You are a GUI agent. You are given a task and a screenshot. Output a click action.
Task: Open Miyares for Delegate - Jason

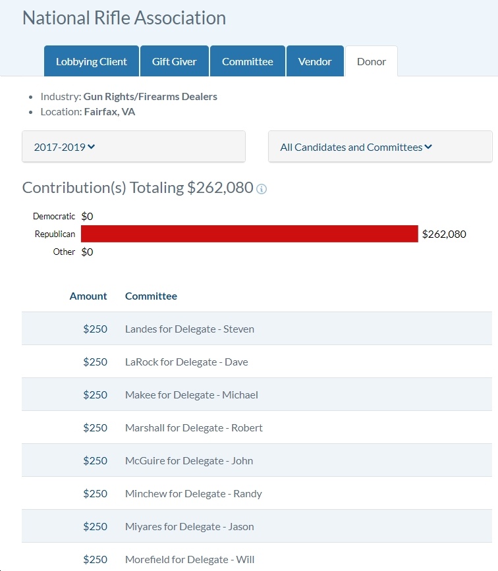190,527
